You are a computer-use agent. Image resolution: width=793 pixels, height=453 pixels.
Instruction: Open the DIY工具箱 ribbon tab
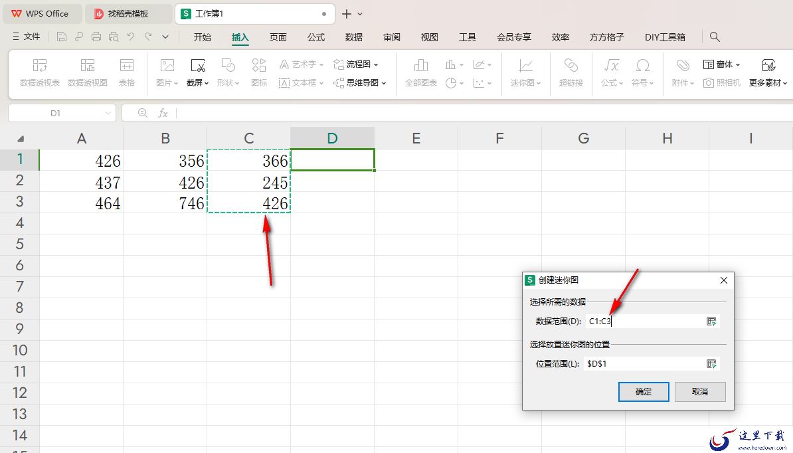(665, 37)
